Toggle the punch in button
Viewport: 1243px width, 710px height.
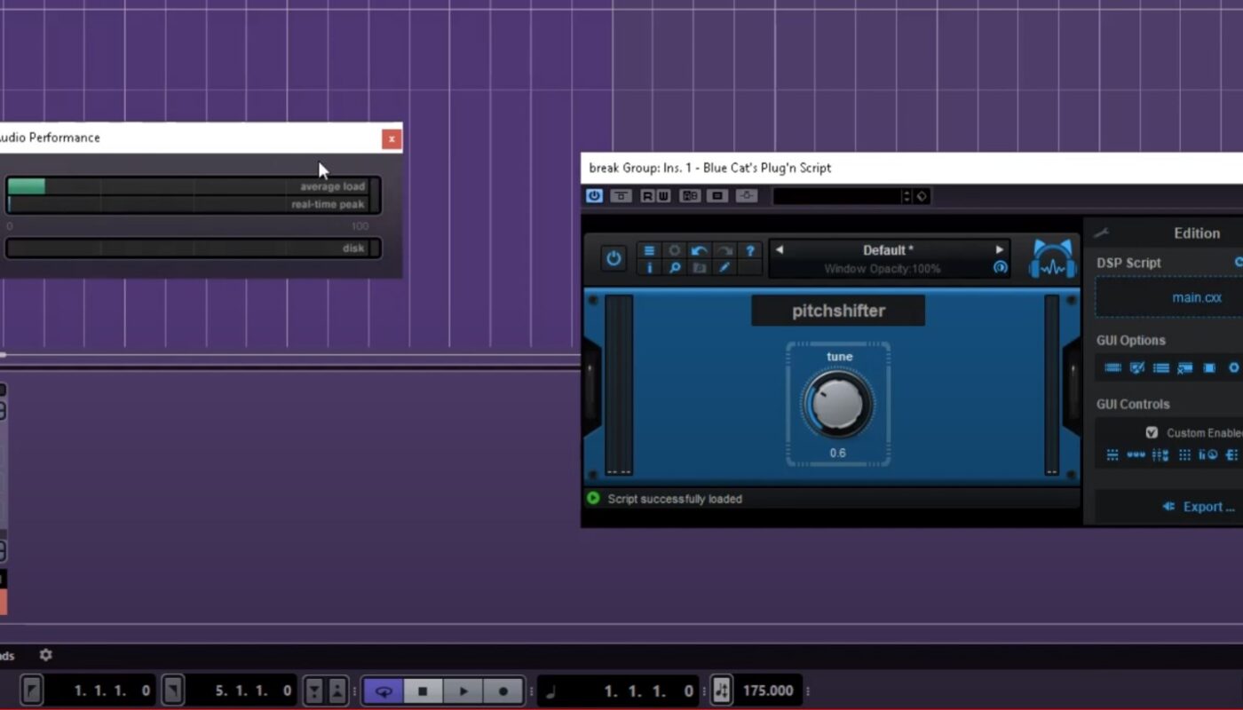(x=313, y=690)
